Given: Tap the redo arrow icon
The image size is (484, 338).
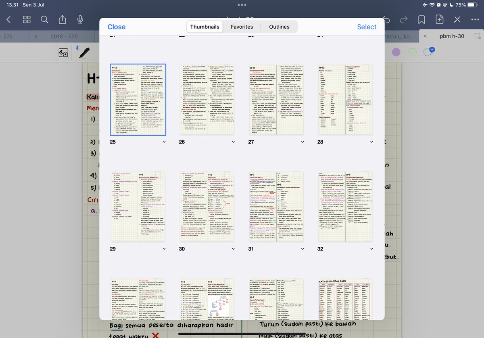Looking at the screenshot, I should click(404, 19).
